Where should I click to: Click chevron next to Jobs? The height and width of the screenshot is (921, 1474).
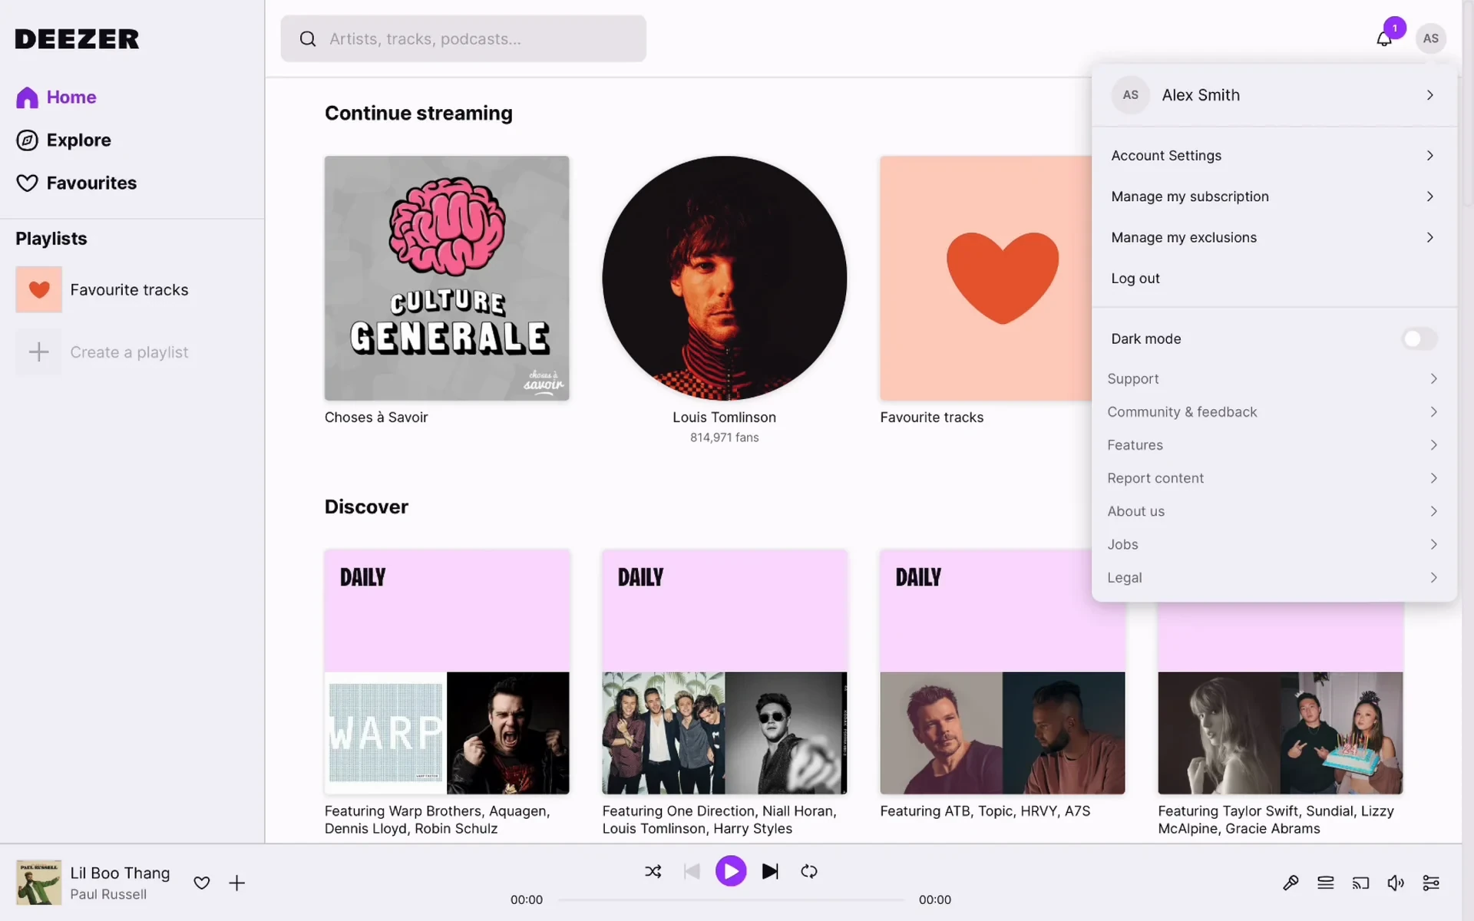point(1433,544)
